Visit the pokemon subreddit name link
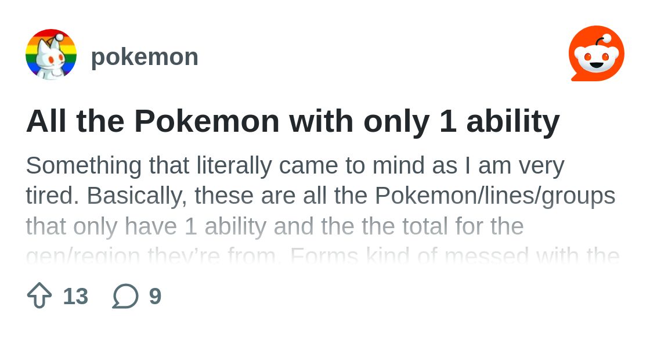 (x=145, y=57)
